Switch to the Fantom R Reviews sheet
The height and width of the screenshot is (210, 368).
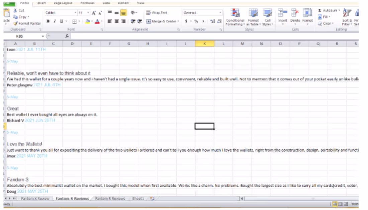click(110, 199)
